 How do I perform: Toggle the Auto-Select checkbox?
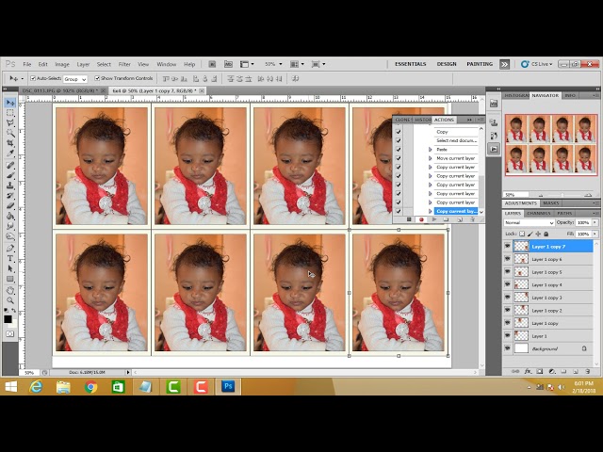(x=33, y=78)
